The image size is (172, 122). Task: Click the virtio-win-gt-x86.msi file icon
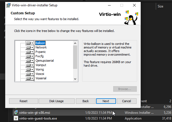coord(16,113)
